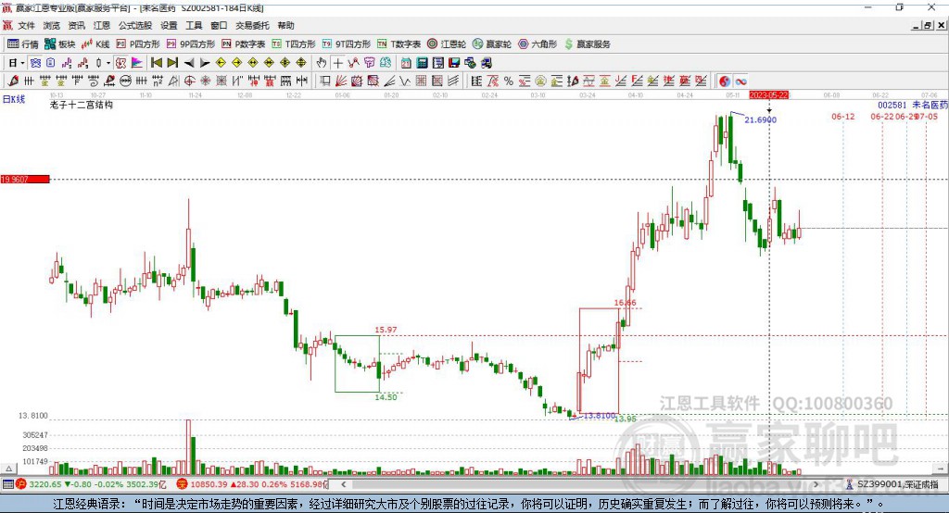949x513 pixels.
Task: Open the 设置 menu
Action: pyautogui.click(x=169, y=25)
